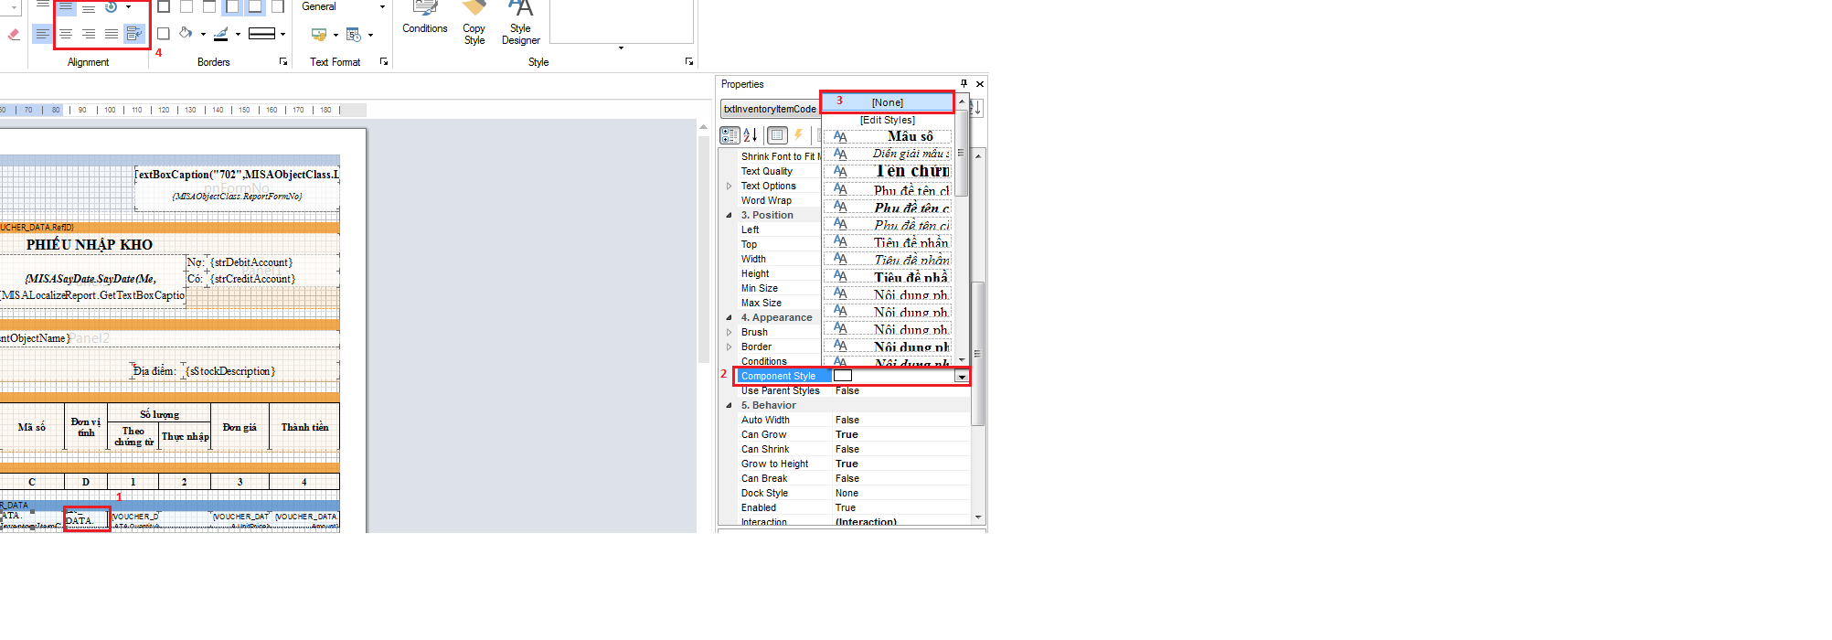Collapse the 4. Appearance category
Viewport: 1832px width, 640px height.
[729, 317]
